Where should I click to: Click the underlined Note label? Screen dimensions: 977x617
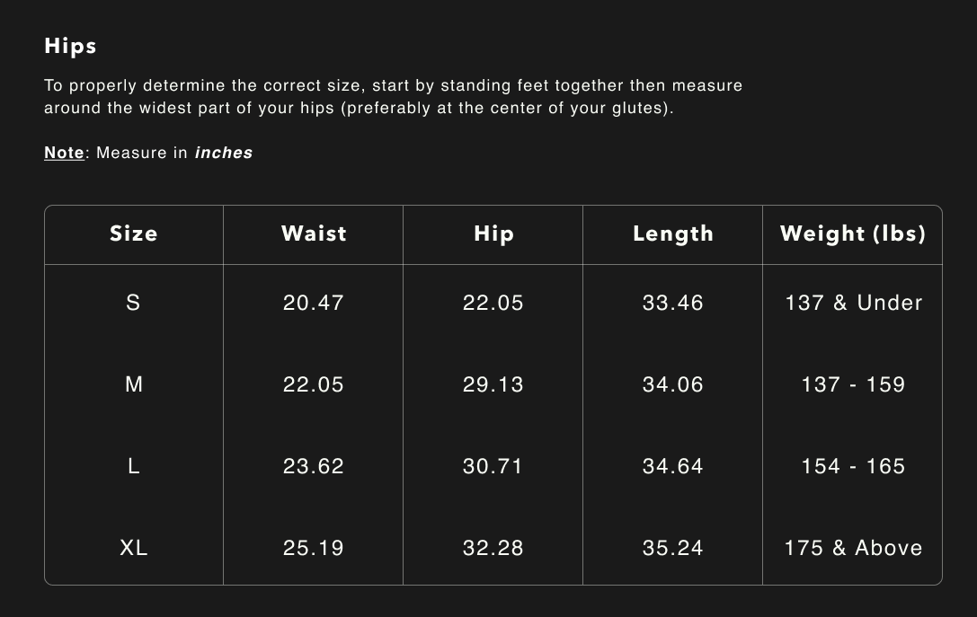[x=64, y=153]
